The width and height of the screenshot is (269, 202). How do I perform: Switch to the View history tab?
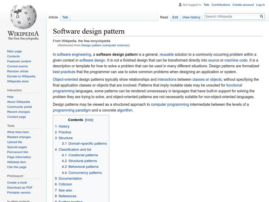click(x=191, y=17)
